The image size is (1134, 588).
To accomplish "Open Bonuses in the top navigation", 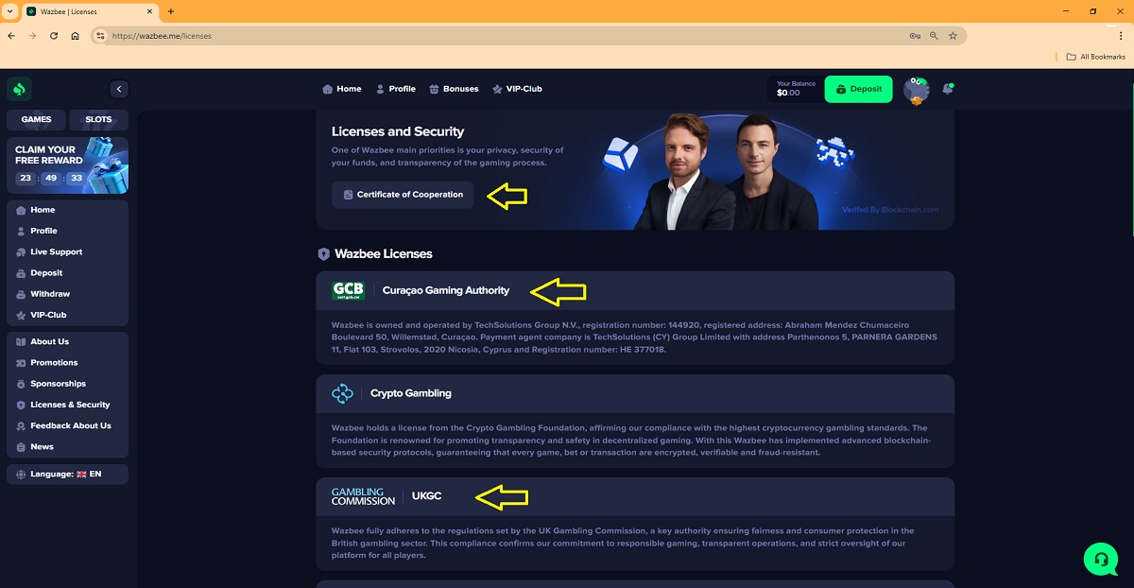I will [454, 89].
